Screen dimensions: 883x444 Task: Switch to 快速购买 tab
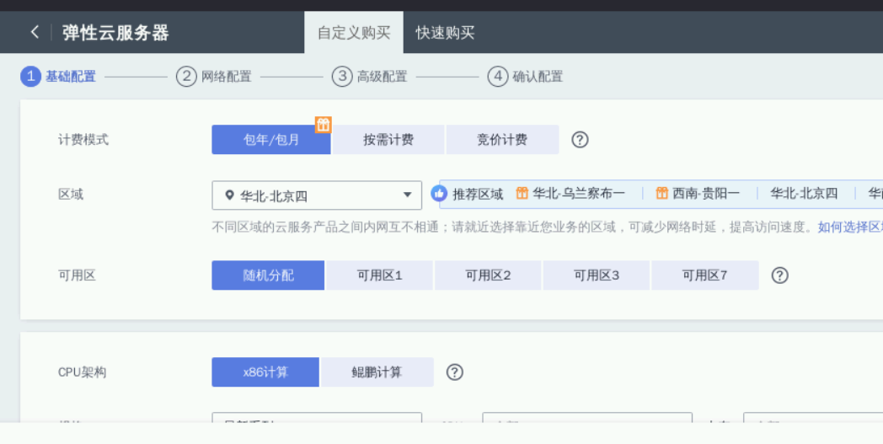tap(445, 33)
